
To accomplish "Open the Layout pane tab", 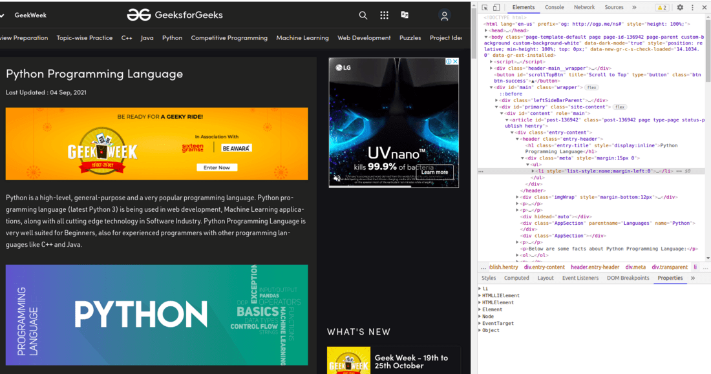I will click(546, 278).
